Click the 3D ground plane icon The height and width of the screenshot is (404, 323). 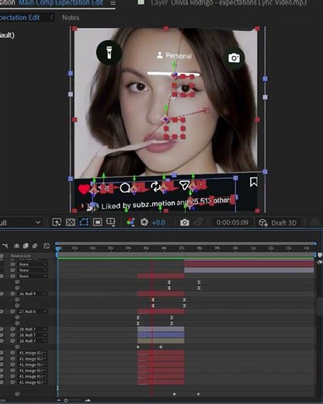point(314,222)
